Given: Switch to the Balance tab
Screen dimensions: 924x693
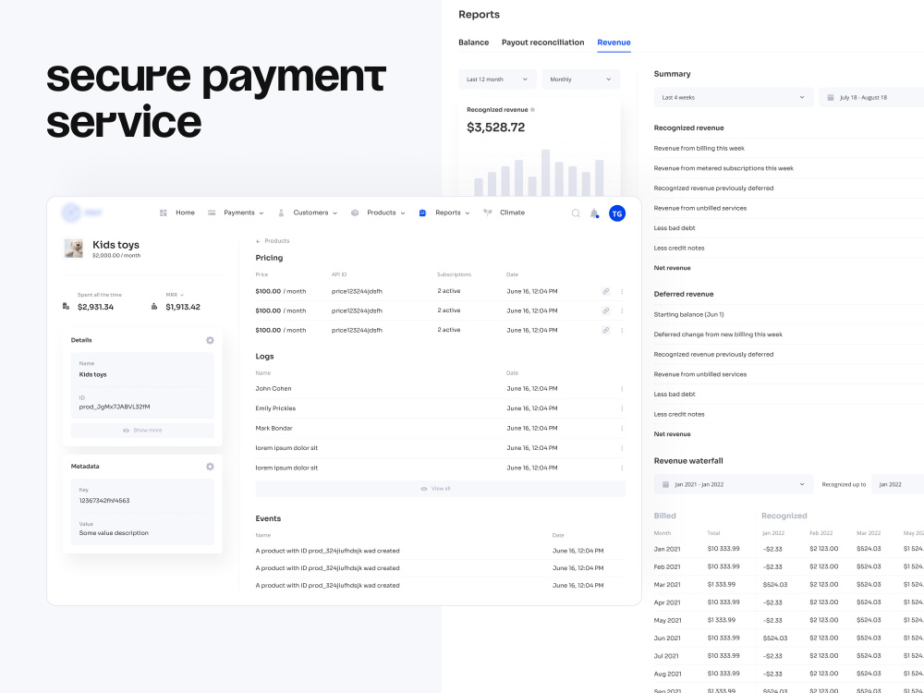Looking at the screenshot, I should (x=473, y=43).
